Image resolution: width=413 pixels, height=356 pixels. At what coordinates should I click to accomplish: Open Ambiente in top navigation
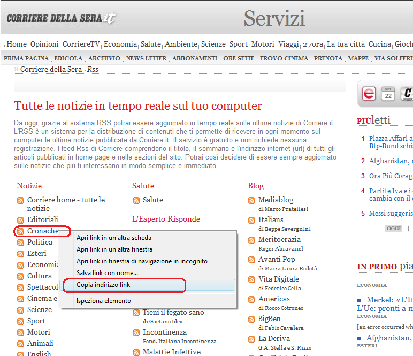tap(181, 44)
